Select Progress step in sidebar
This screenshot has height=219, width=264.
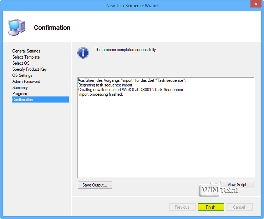(x=20, y=94)
